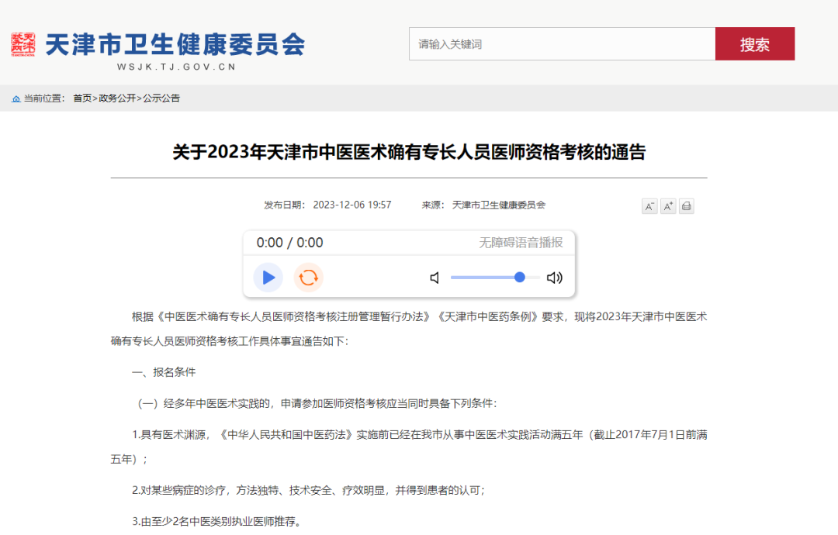Play the accessibility audio broadcast

pyautogui.click(x=268, y=278)
